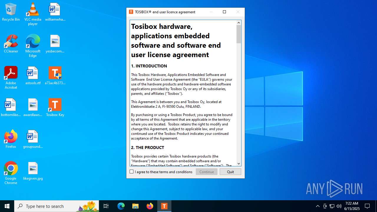
Task: Open the notification center
Action: (367, 206)
